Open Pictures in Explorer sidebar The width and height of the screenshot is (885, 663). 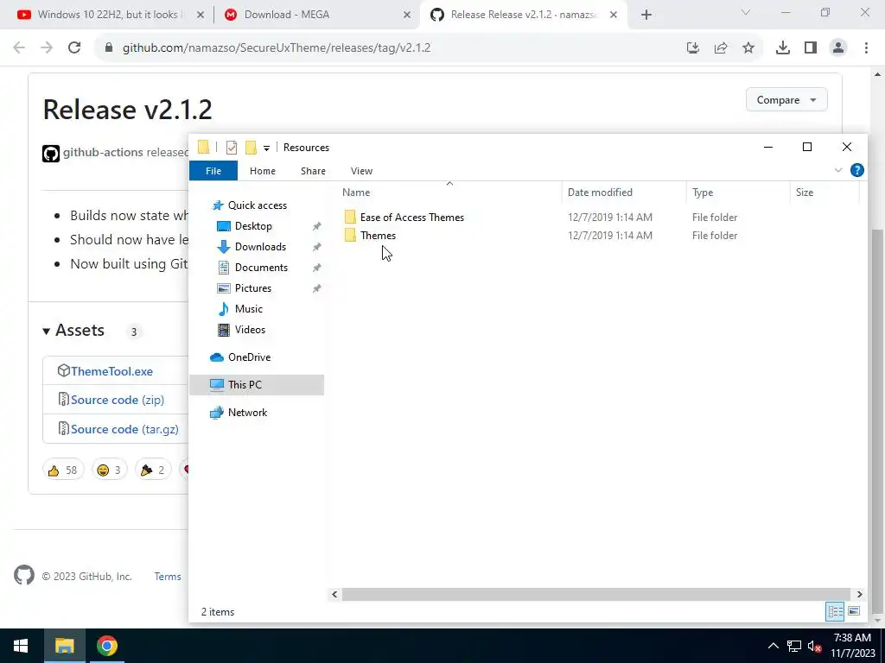(253, 288)
